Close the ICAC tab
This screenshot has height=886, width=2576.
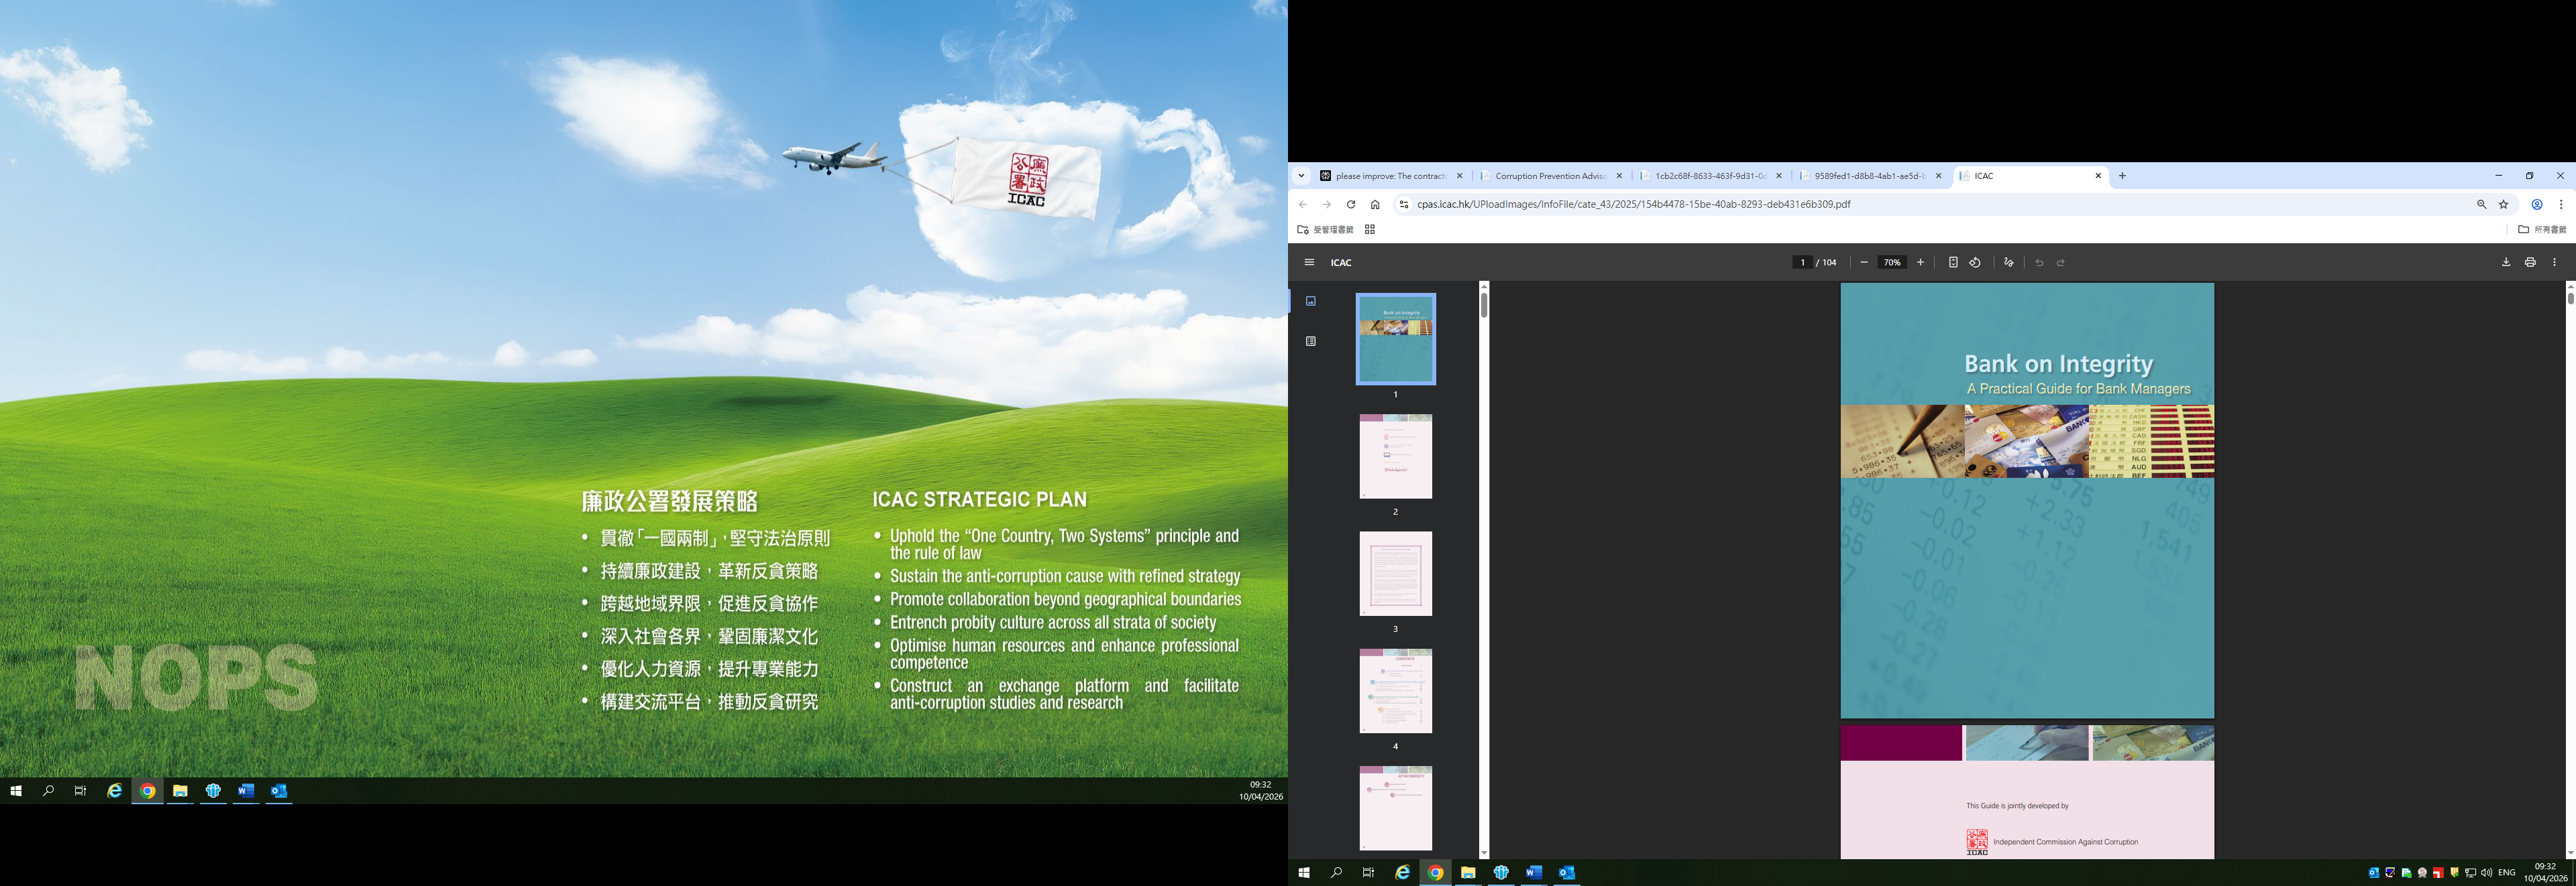[x=2098, y=176]
